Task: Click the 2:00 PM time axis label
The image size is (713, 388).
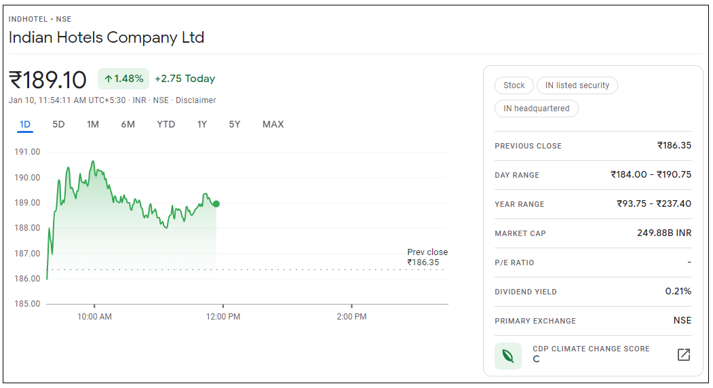Action: [351, 317]
